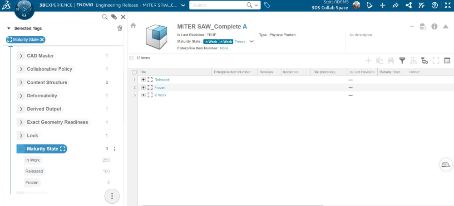Open the database icon in header

click(x=423, y=27)
